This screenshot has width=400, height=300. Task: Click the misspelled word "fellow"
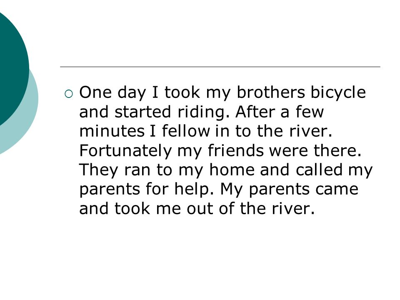coord(186,131)
